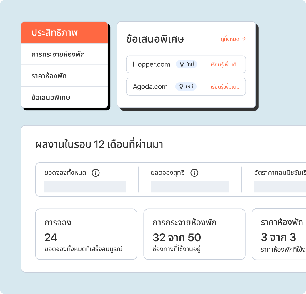
Task: Click the ยอดจองสุทธิ value placeholder bar
Action: click(x=190, y=187)
